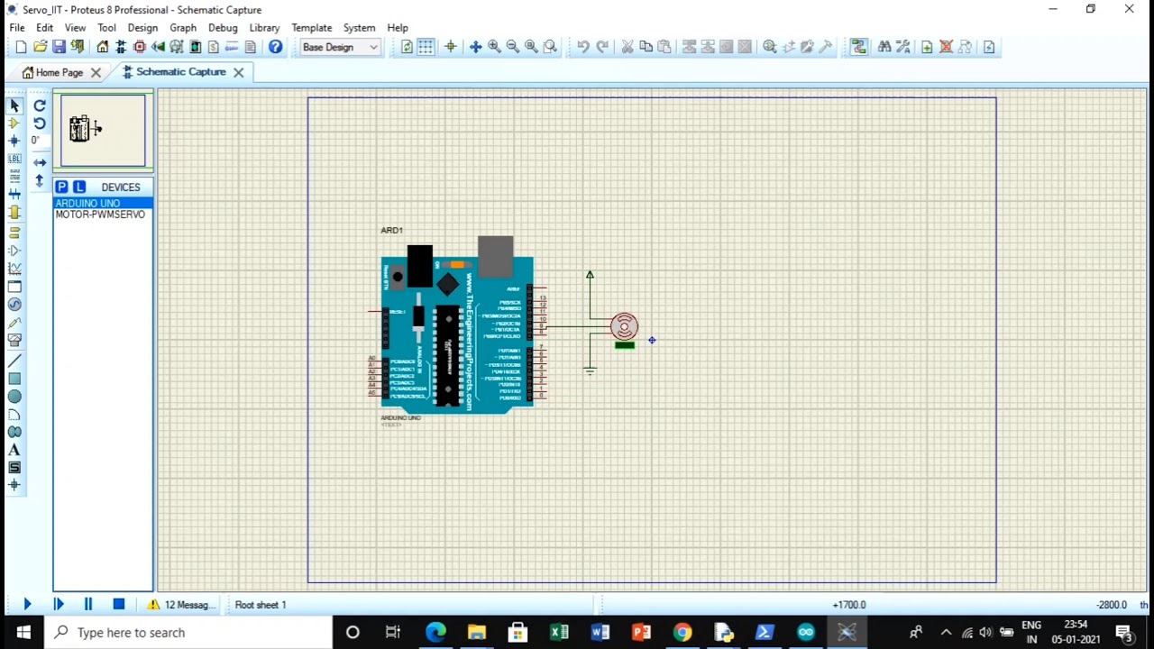Image resolution: width=1154 pixels, height=649 pixels.
Task: Open the 12 Messages warning log
Action: click(x=182, y=605)
